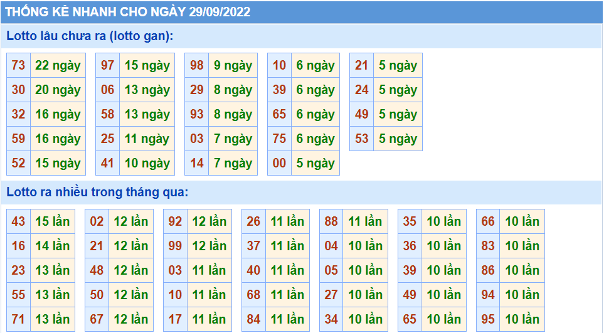
Task: Click lotto number 00 in the gan list
Action: (x=279, y=163)
